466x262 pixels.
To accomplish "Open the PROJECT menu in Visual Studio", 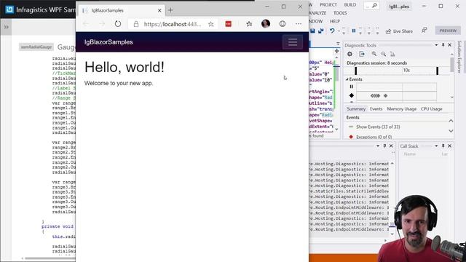I will (x=328, y=5).
